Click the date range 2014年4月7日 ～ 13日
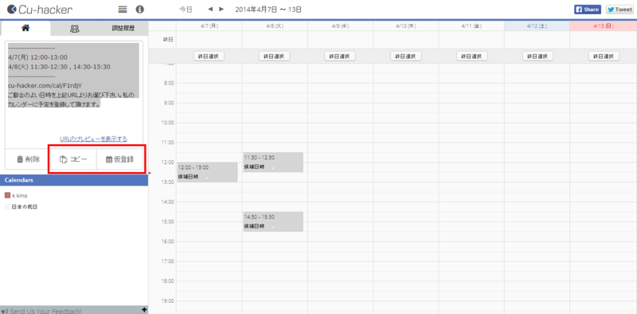637x314 pixels. [x=268, y=10]
